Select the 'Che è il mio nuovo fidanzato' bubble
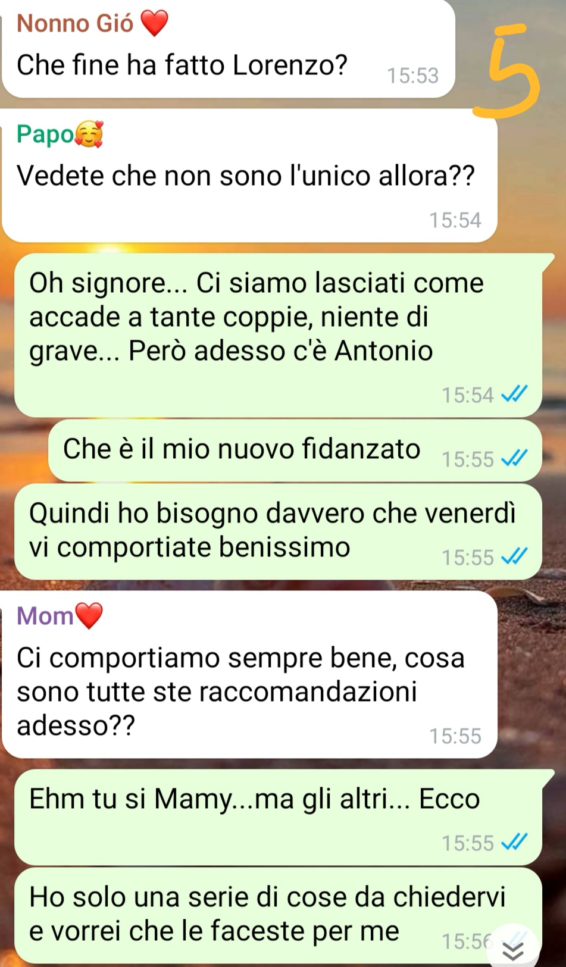This screenshot has height=967, width=566. coord(295,450)
